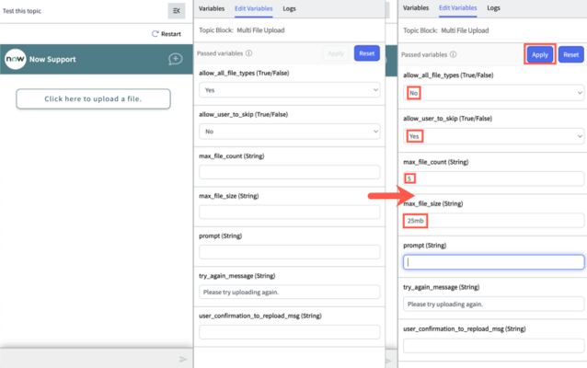
Task: Click 'Passed variables' label in left panel
Action: click(220, 53)
